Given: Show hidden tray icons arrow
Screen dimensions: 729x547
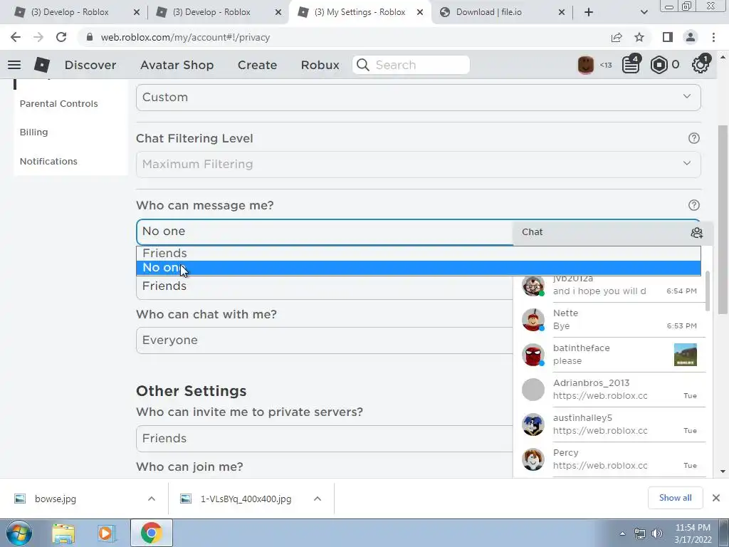Looking at the screenshot, I should 622,533.
